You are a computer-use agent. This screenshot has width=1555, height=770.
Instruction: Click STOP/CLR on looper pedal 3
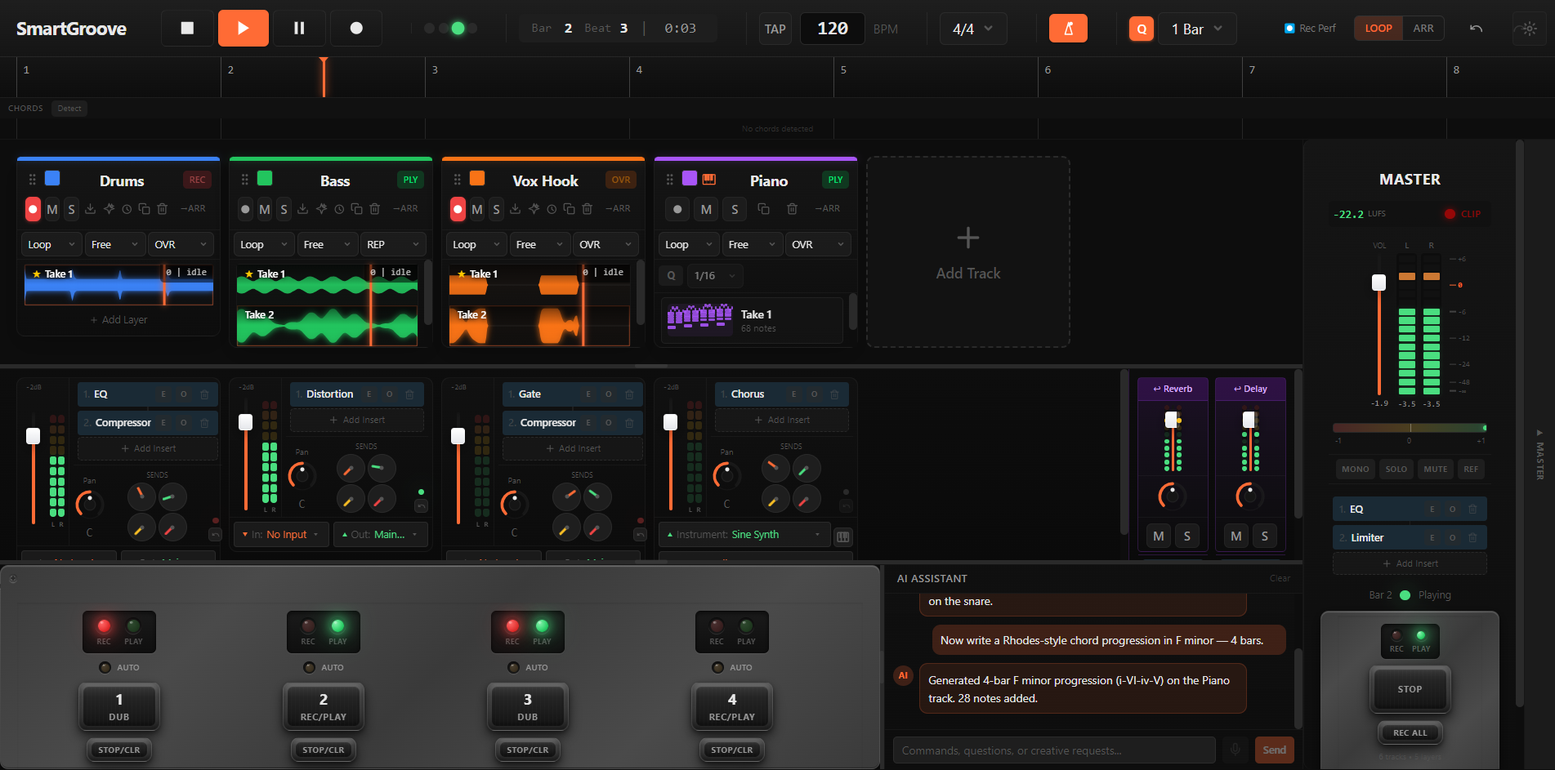(x=528, y=750)
